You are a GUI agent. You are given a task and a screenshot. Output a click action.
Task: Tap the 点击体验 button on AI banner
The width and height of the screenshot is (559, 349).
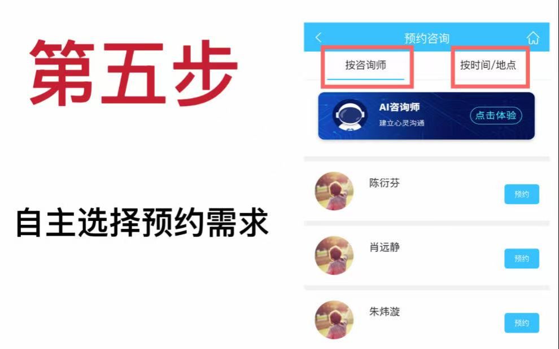pyautogui.click(x=496, y=116)
